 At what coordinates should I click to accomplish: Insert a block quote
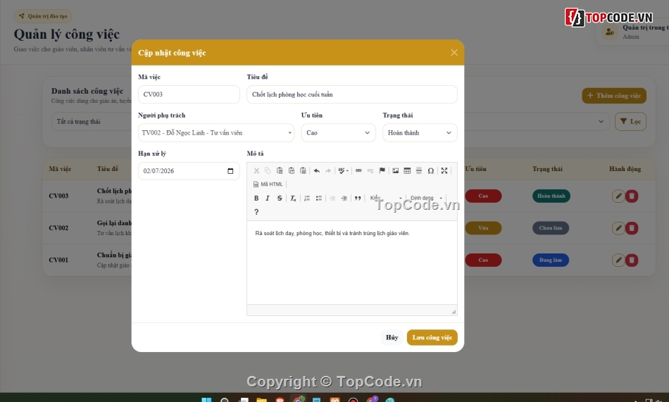coord(358,198)
